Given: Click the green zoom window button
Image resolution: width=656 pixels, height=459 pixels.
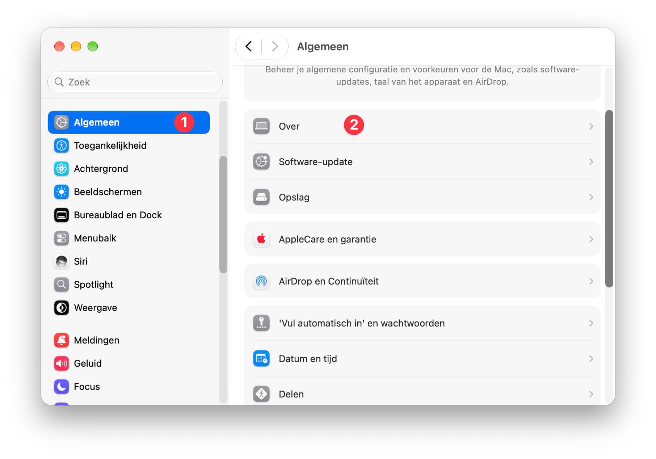Looking at the screenshot, I should coord(93,46).
